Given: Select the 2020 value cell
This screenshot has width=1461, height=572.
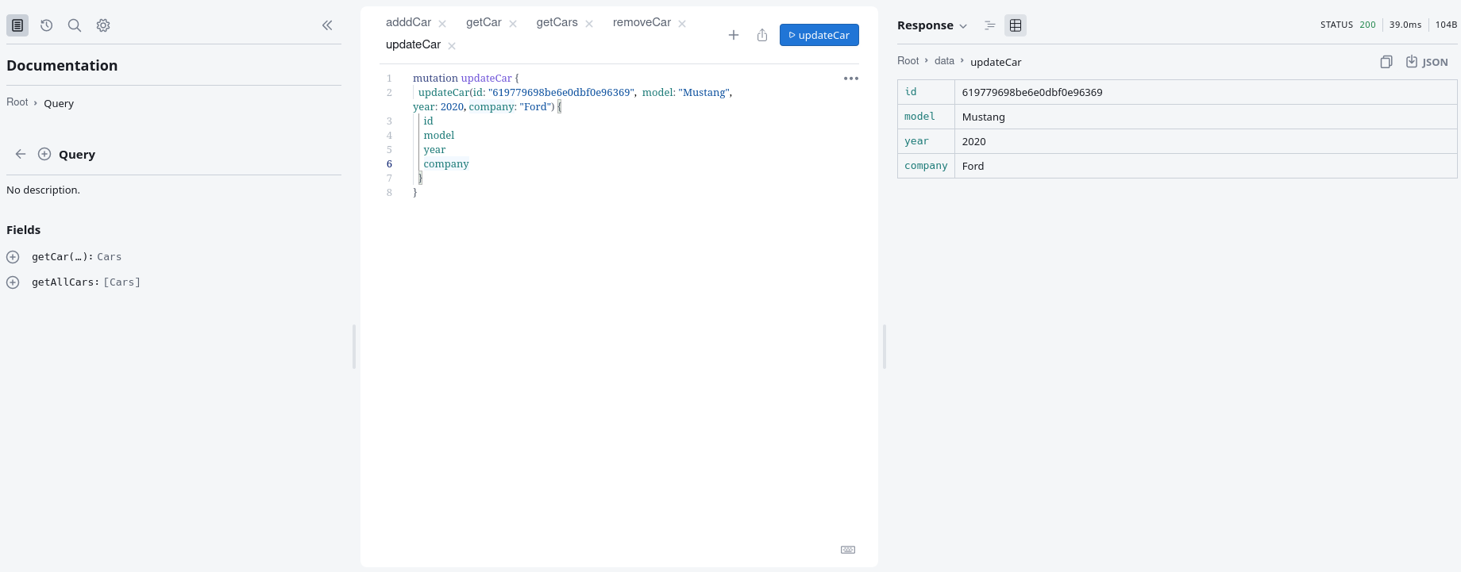Looking at the screenshot, I should point(1205,141).
